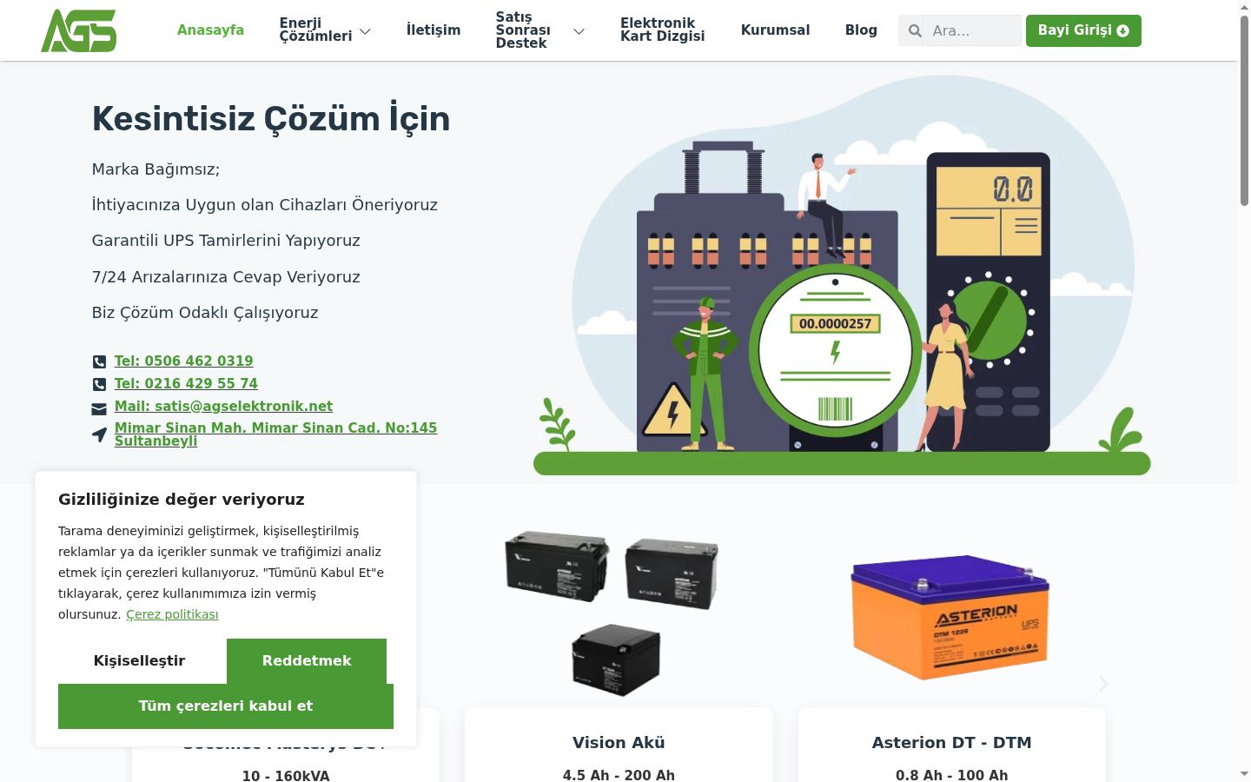Open the Enerji Çözümleri menu
1251x782 pixels.
click(x=315, y=30)
